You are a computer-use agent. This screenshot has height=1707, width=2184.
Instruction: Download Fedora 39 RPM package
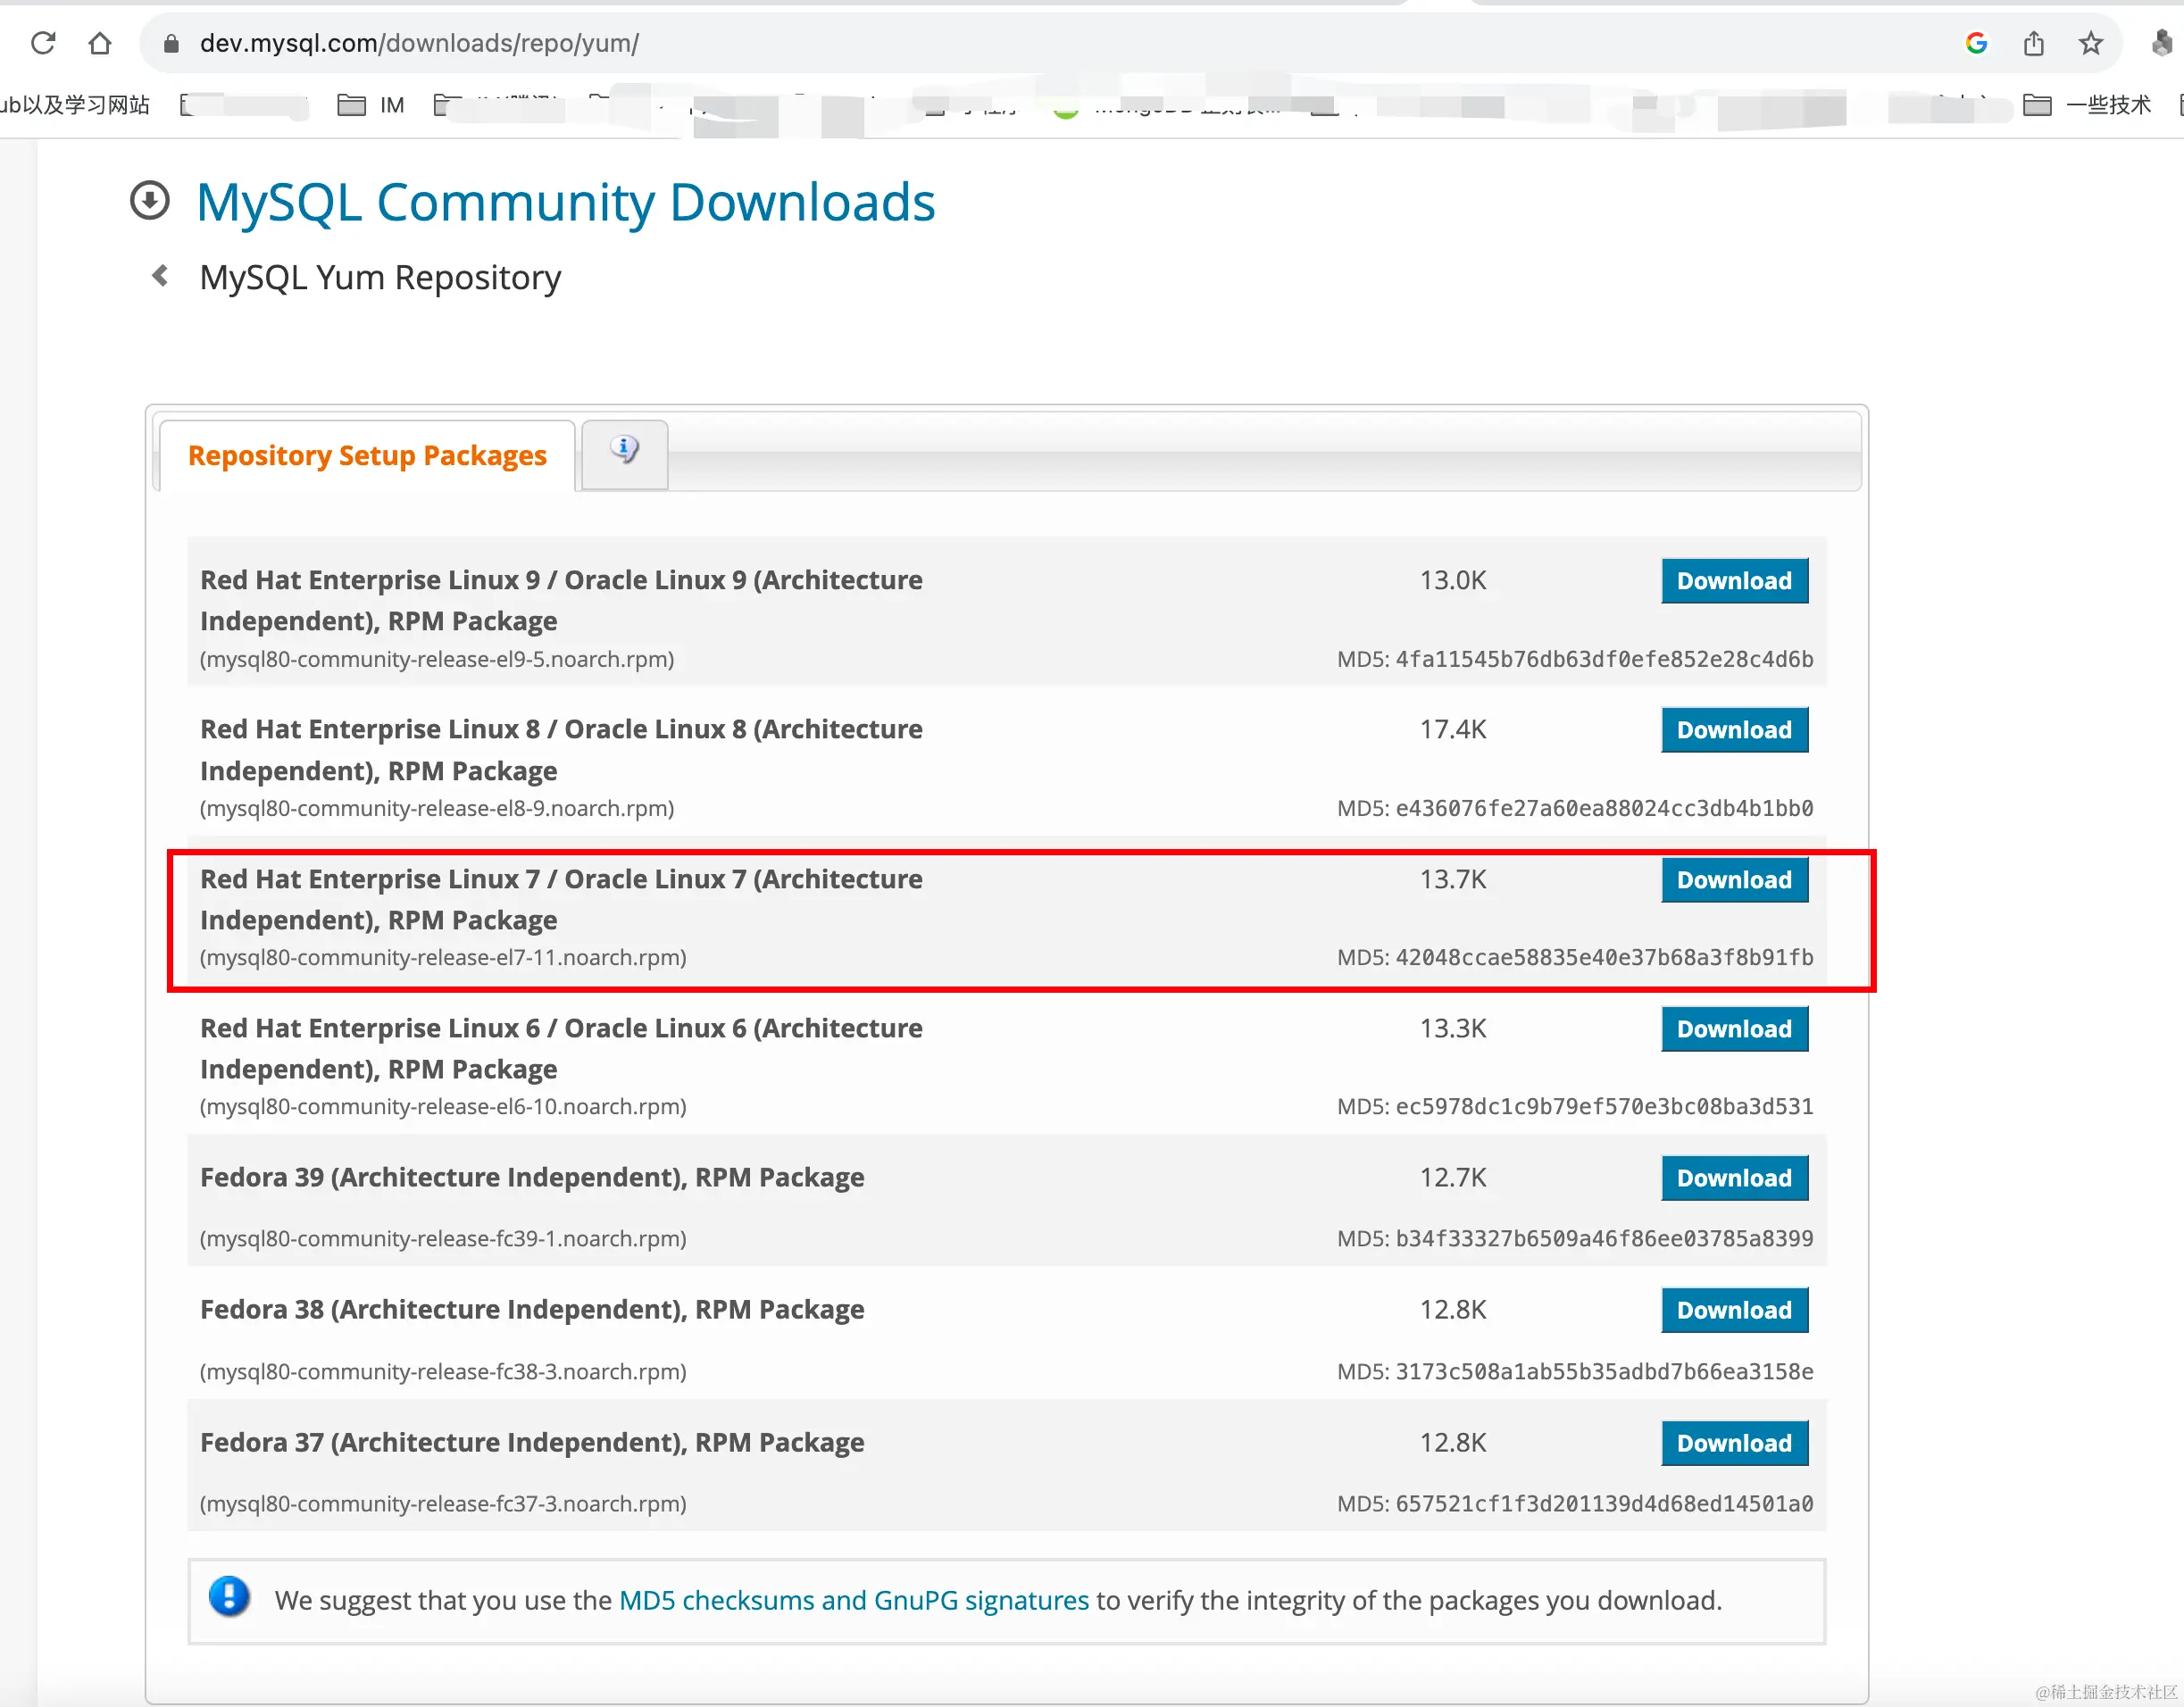[x=1733, y=1178]
